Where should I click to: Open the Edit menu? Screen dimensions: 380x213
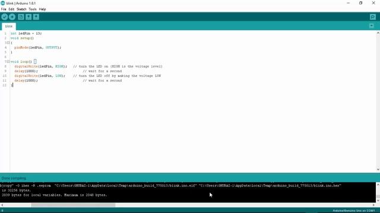11,9
